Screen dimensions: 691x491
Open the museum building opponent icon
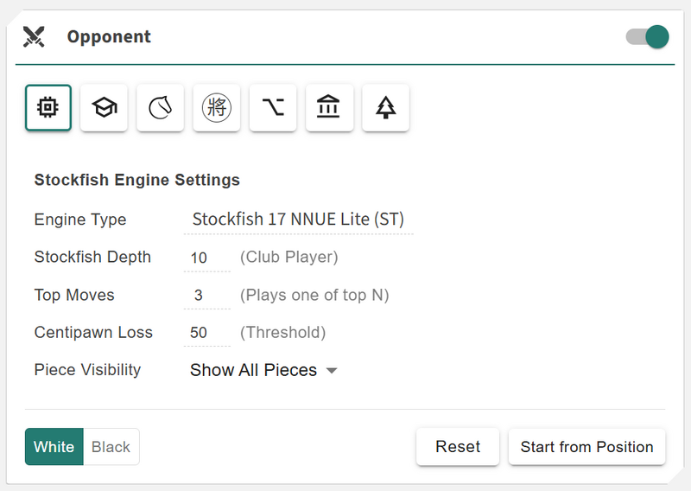tap(329, 107)
